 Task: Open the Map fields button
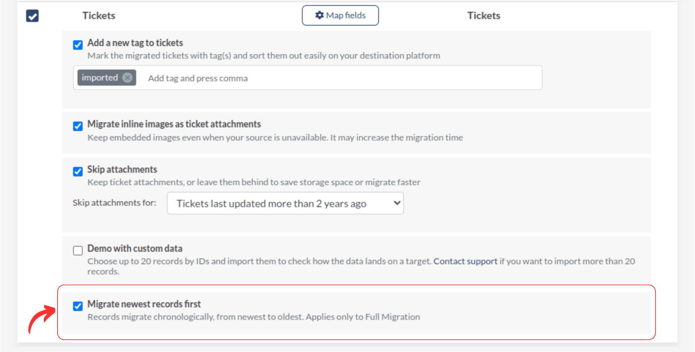340,16
